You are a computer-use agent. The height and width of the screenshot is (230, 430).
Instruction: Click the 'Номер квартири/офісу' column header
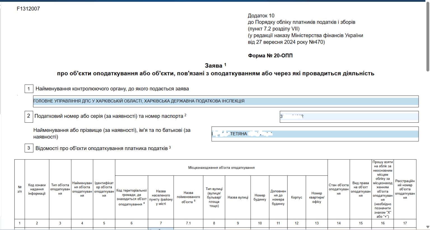[x=317, y=197]
